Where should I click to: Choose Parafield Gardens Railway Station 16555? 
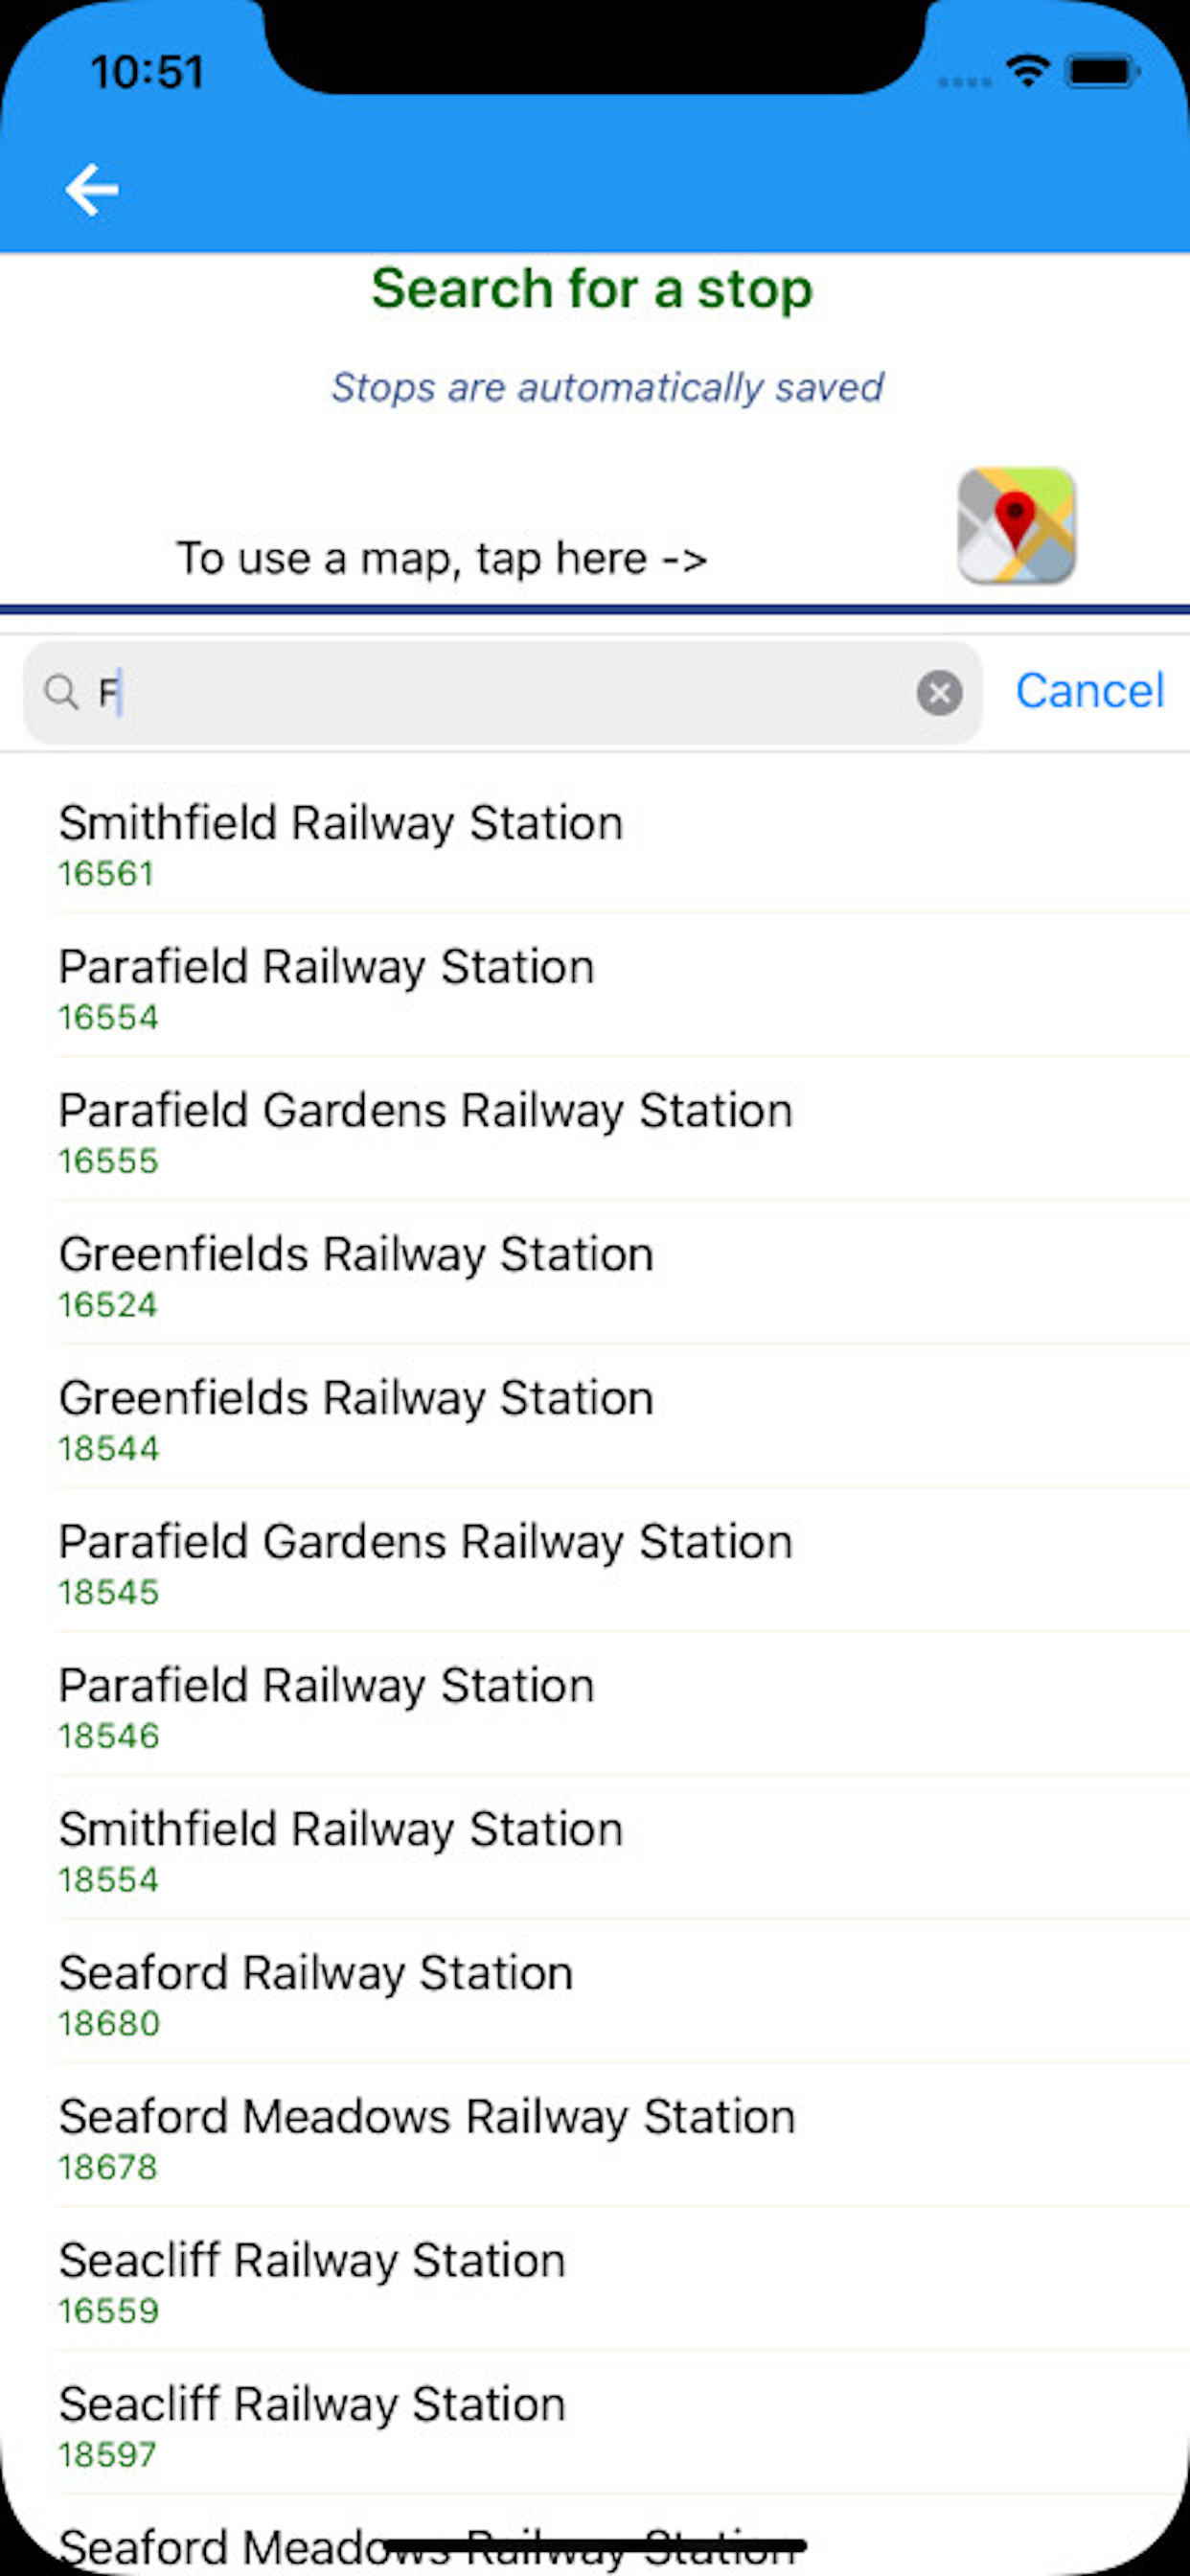pos(595,1130)
